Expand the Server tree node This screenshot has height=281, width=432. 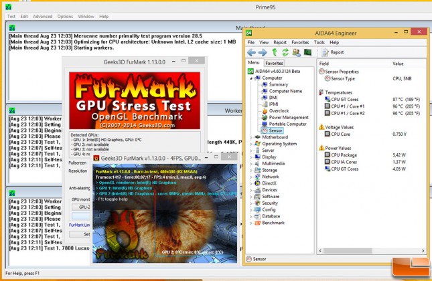pos(251,151)
